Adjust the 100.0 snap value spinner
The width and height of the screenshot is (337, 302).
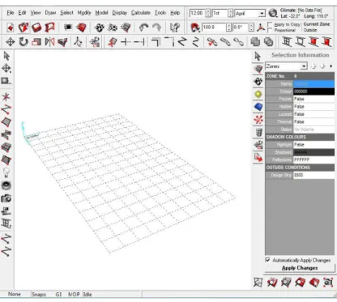[229, 28]
